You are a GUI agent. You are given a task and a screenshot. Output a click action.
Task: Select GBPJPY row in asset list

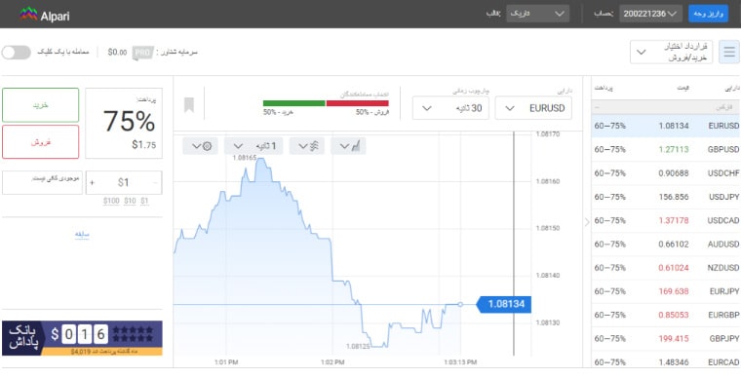(x=666, y=338)
